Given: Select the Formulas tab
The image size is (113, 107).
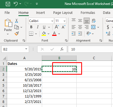Looking at the screenshot, I should 88,13.
